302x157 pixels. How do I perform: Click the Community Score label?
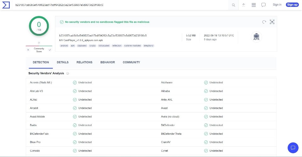coord(39,50)
